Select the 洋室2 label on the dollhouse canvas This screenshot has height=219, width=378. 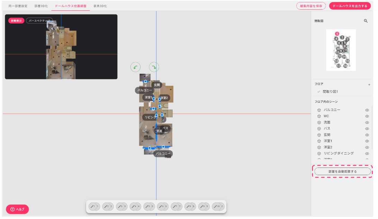pos(164,98)
